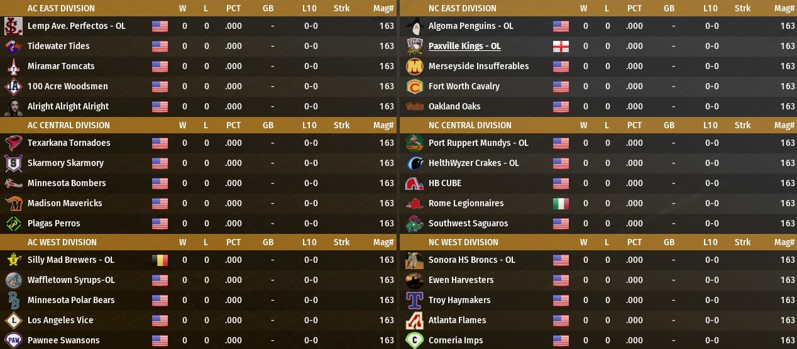
Task: Select the Minnesota Polar Bears team name
Action: click(x=71, y=300)
